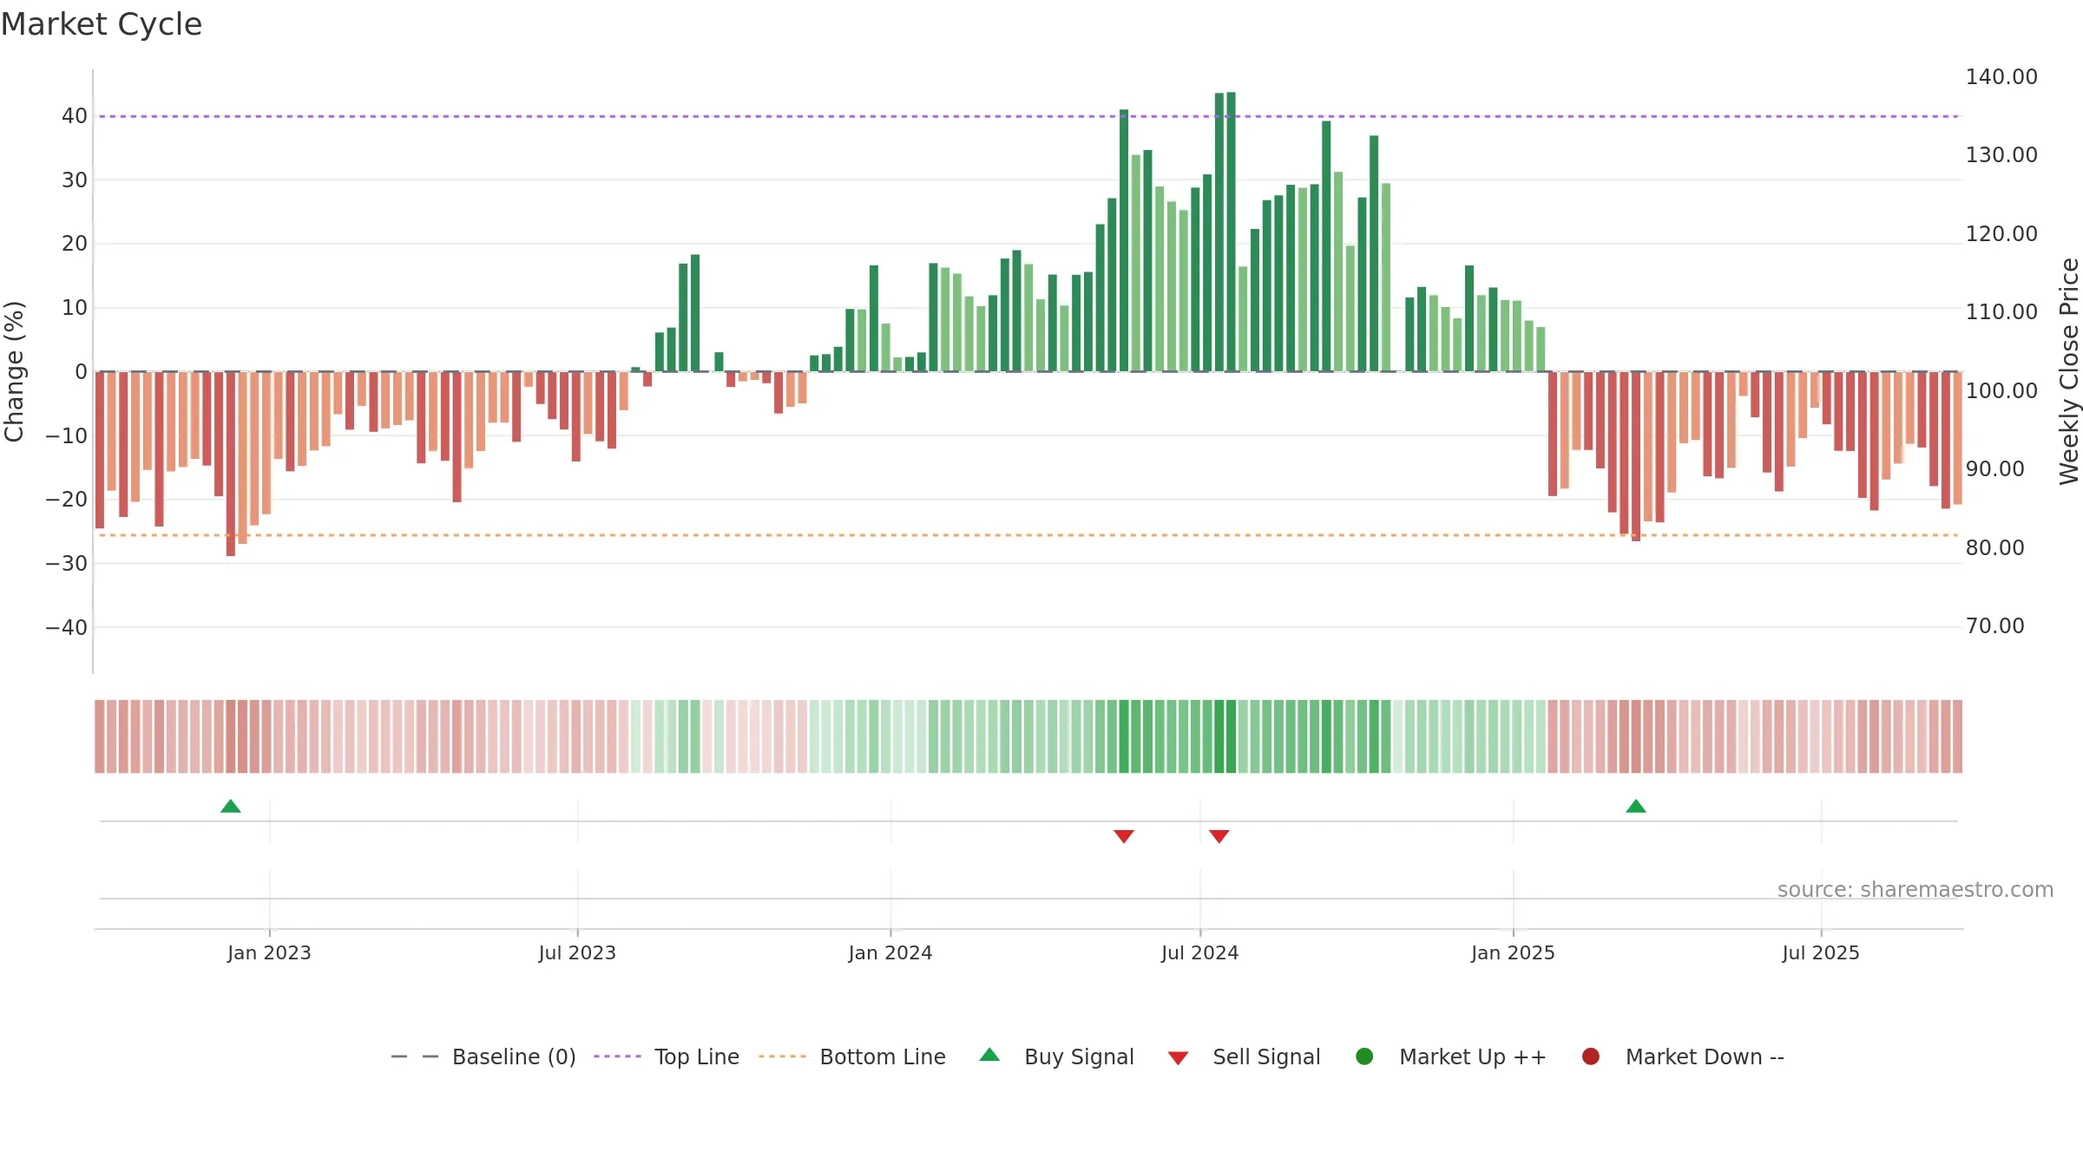
Task: Click the −40 tick on the Change axis
Action: 67,627
